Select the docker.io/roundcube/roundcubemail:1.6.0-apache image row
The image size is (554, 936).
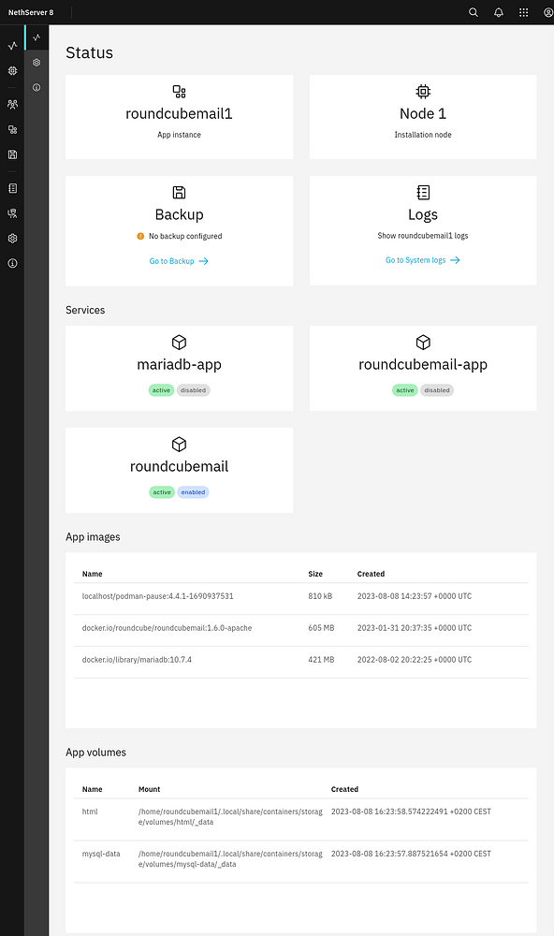tap(301, 630)
